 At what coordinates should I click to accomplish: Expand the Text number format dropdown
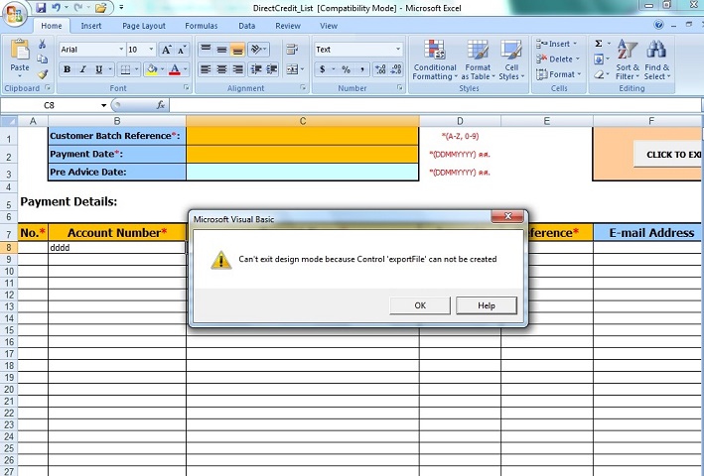(x=398, y=49)
